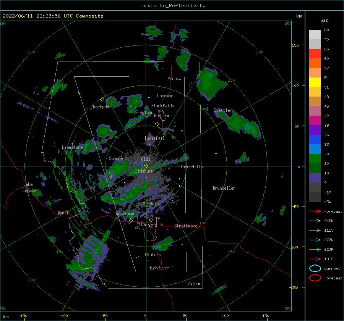Click the orange 57-60 dBZ color swatch

click(315, 63)
